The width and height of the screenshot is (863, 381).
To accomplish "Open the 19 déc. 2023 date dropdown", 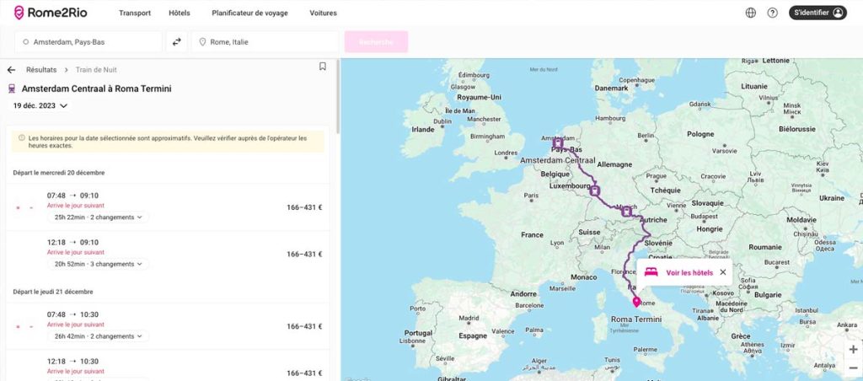I will click(40, 105).
